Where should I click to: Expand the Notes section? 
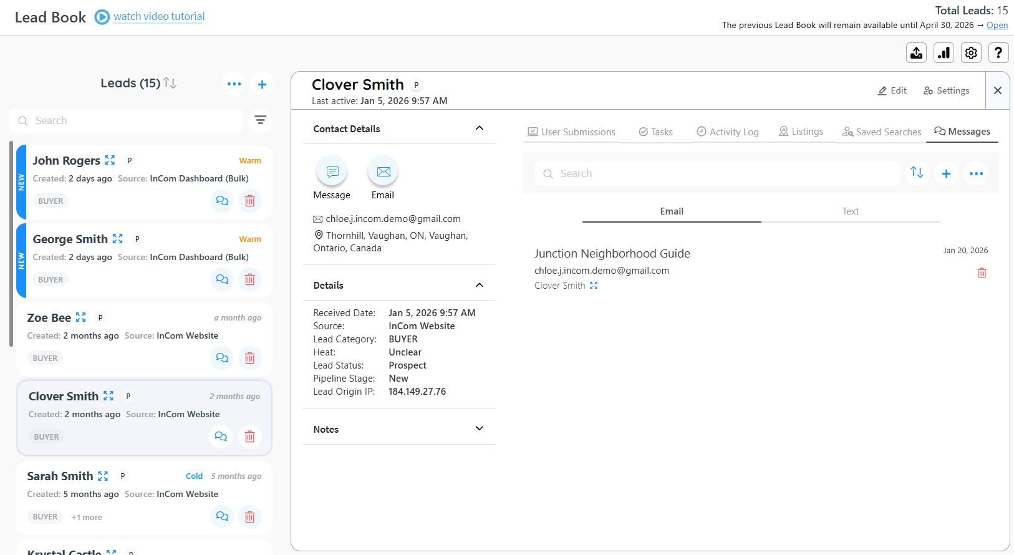pyautogui.click(x=479, y=429)
